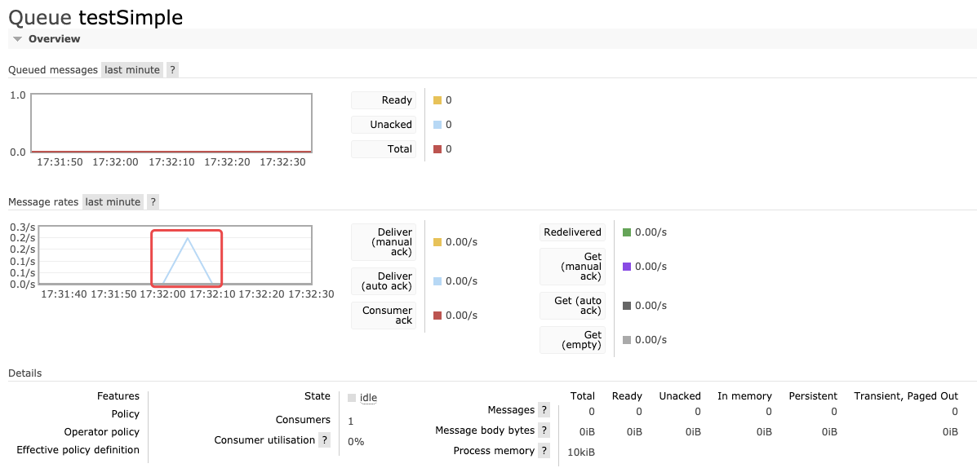This screenshot has height=468, width=977.
Task: Click the help '?' next to Queued messages
Action: coord(173,69)
